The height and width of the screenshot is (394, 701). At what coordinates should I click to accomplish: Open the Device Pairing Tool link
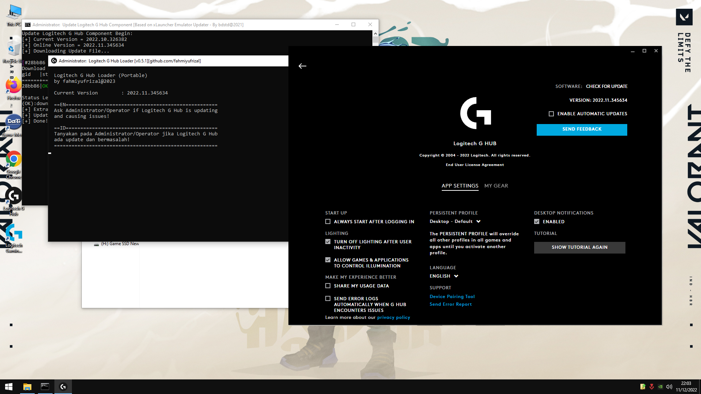[x=452, y=297]
